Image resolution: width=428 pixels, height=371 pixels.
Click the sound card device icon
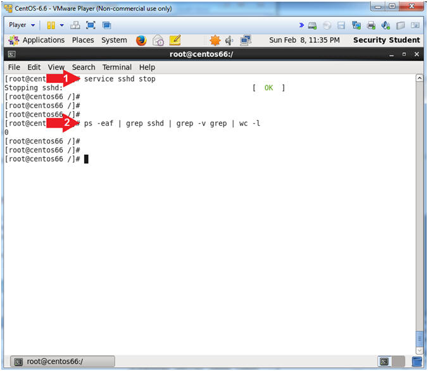386,26
